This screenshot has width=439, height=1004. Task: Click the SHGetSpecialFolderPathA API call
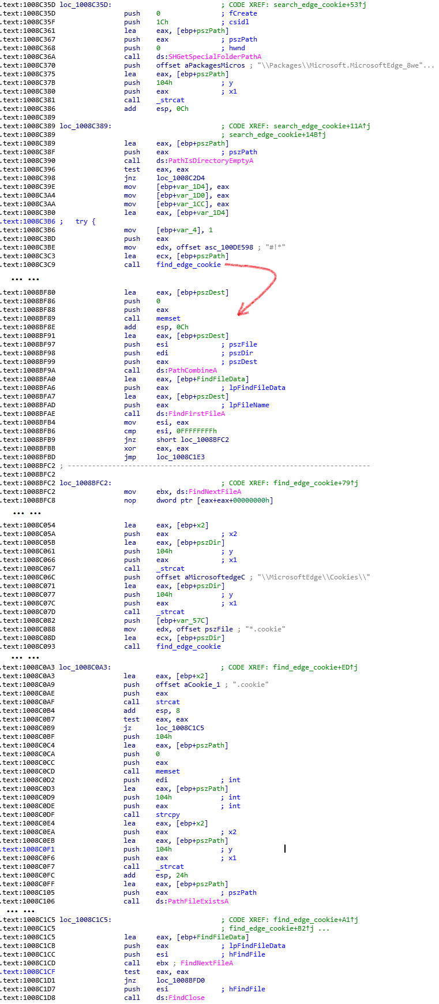(215, 57)
